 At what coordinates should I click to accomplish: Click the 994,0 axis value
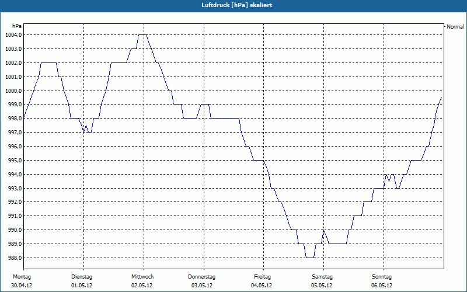coord(15,174)
